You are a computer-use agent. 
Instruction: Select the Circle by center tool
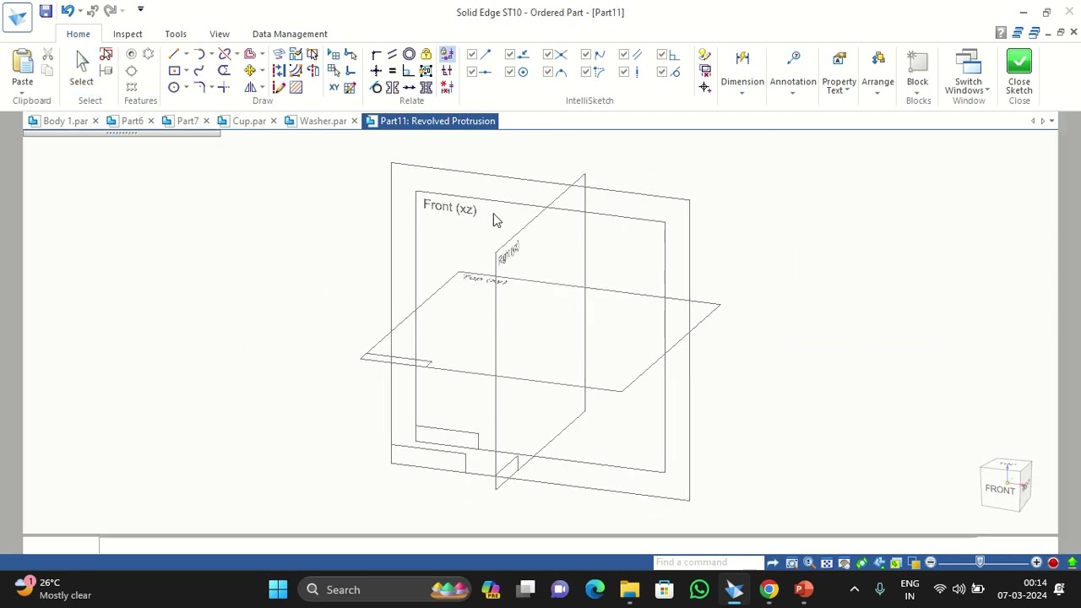tap(174, 87)
